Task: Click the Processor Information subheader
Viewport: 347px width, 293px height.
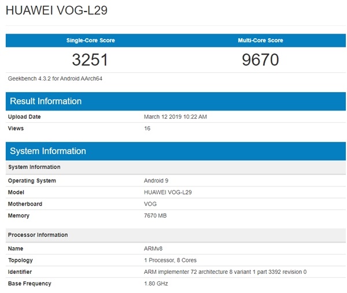Action: pos(38,235)
